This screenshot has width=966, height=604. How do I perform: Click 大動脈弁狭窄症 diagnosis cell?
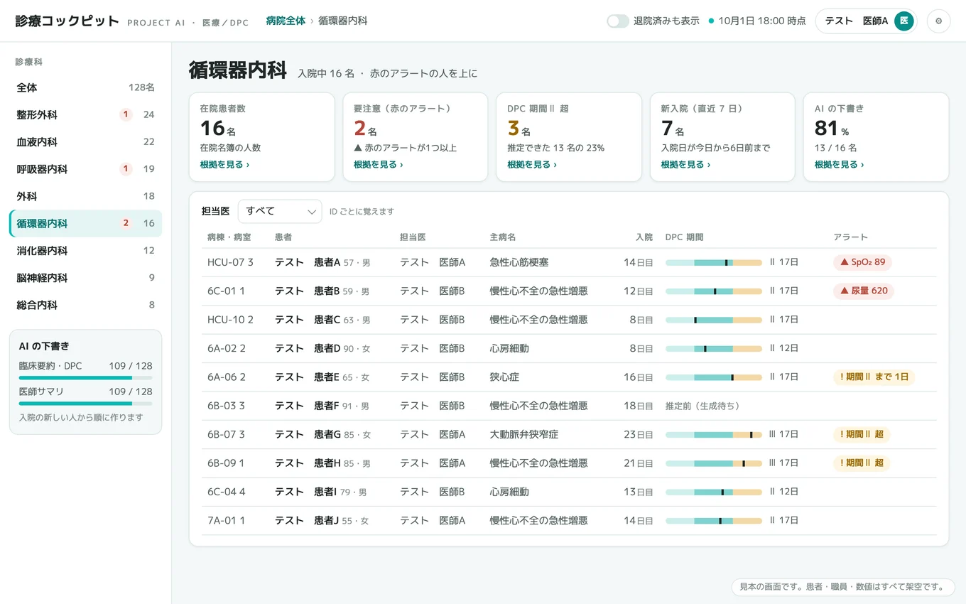(523, 434)
